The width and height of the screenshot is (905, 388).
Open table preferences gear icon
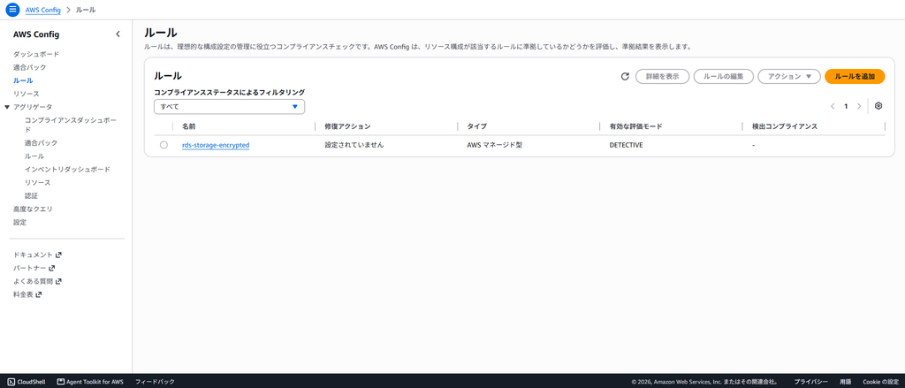click(878, 106)
